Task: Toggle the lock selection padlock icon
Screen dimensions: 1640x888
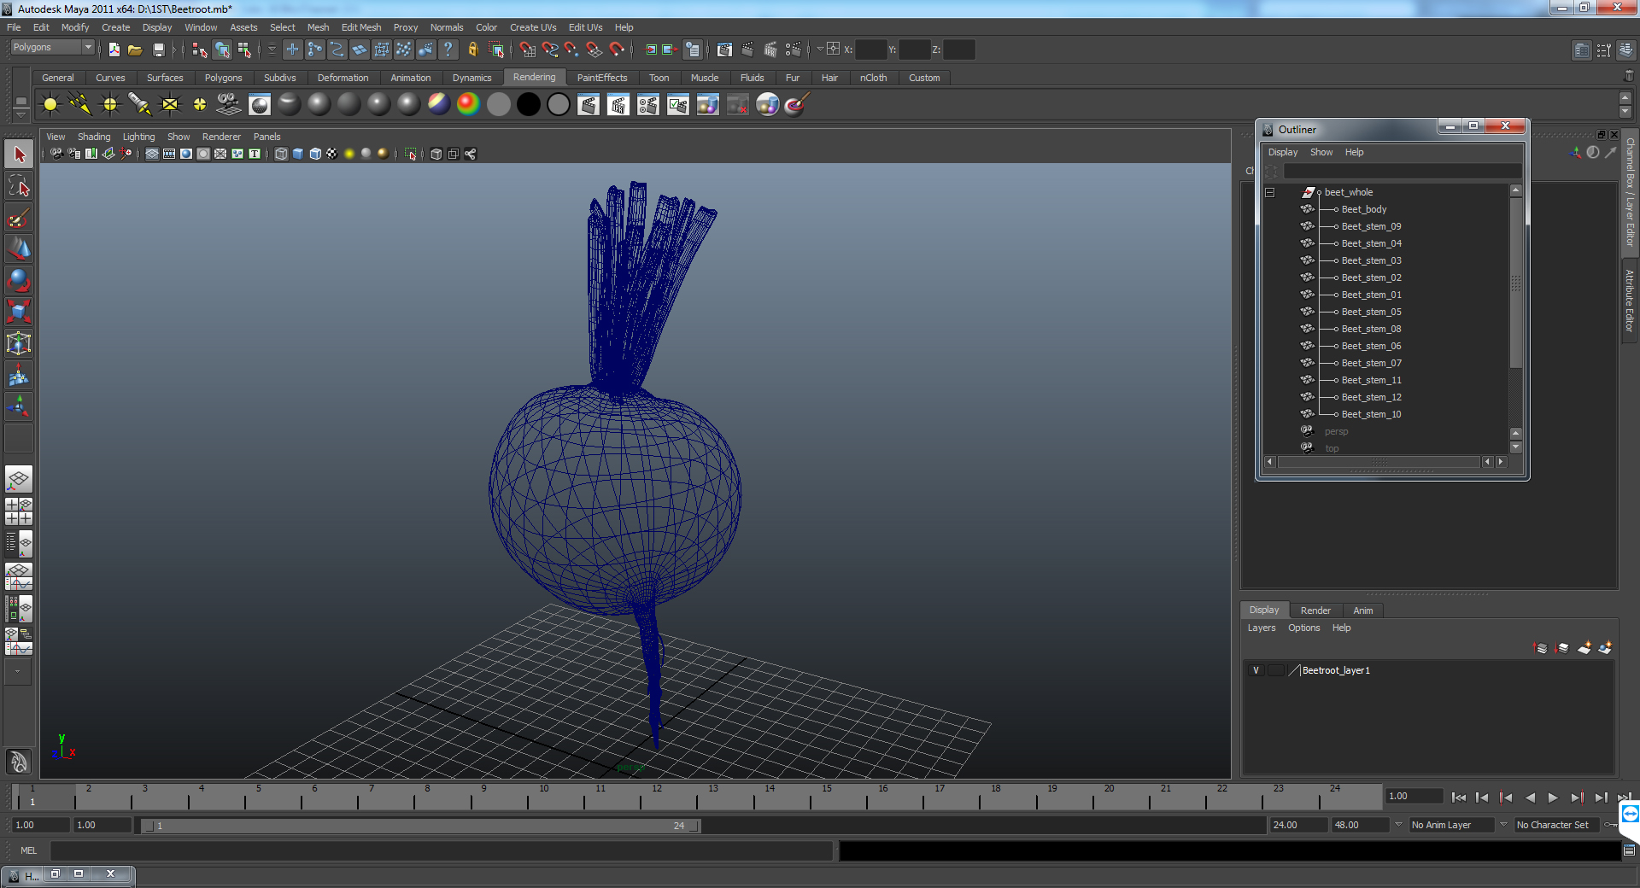Action: [x=473, y=50]
